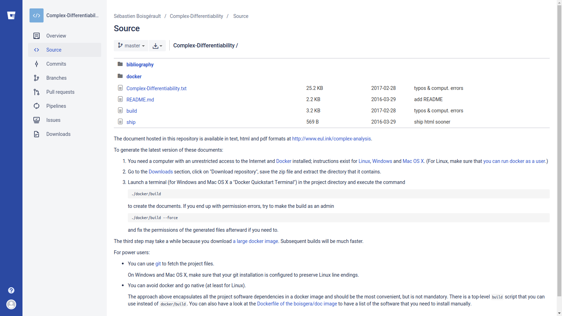Click the Complex-Differentiability.txt file icon
562x316 pixels.
(120, 88)
